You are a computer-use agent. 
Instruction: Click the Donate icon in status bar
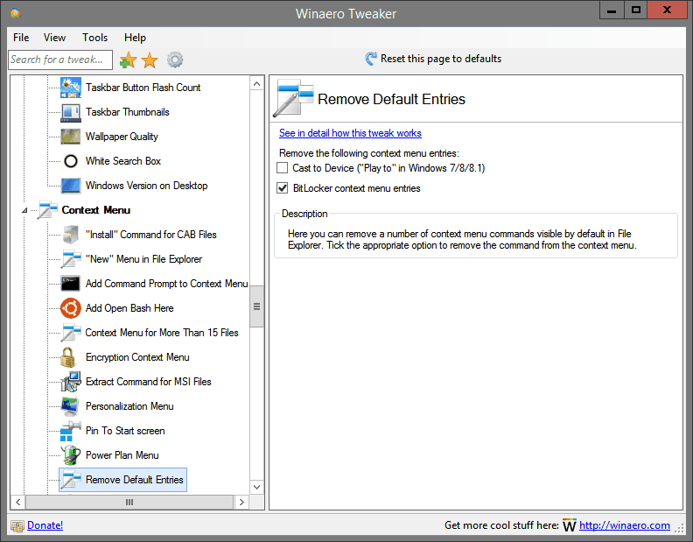[x=17, y=525]
